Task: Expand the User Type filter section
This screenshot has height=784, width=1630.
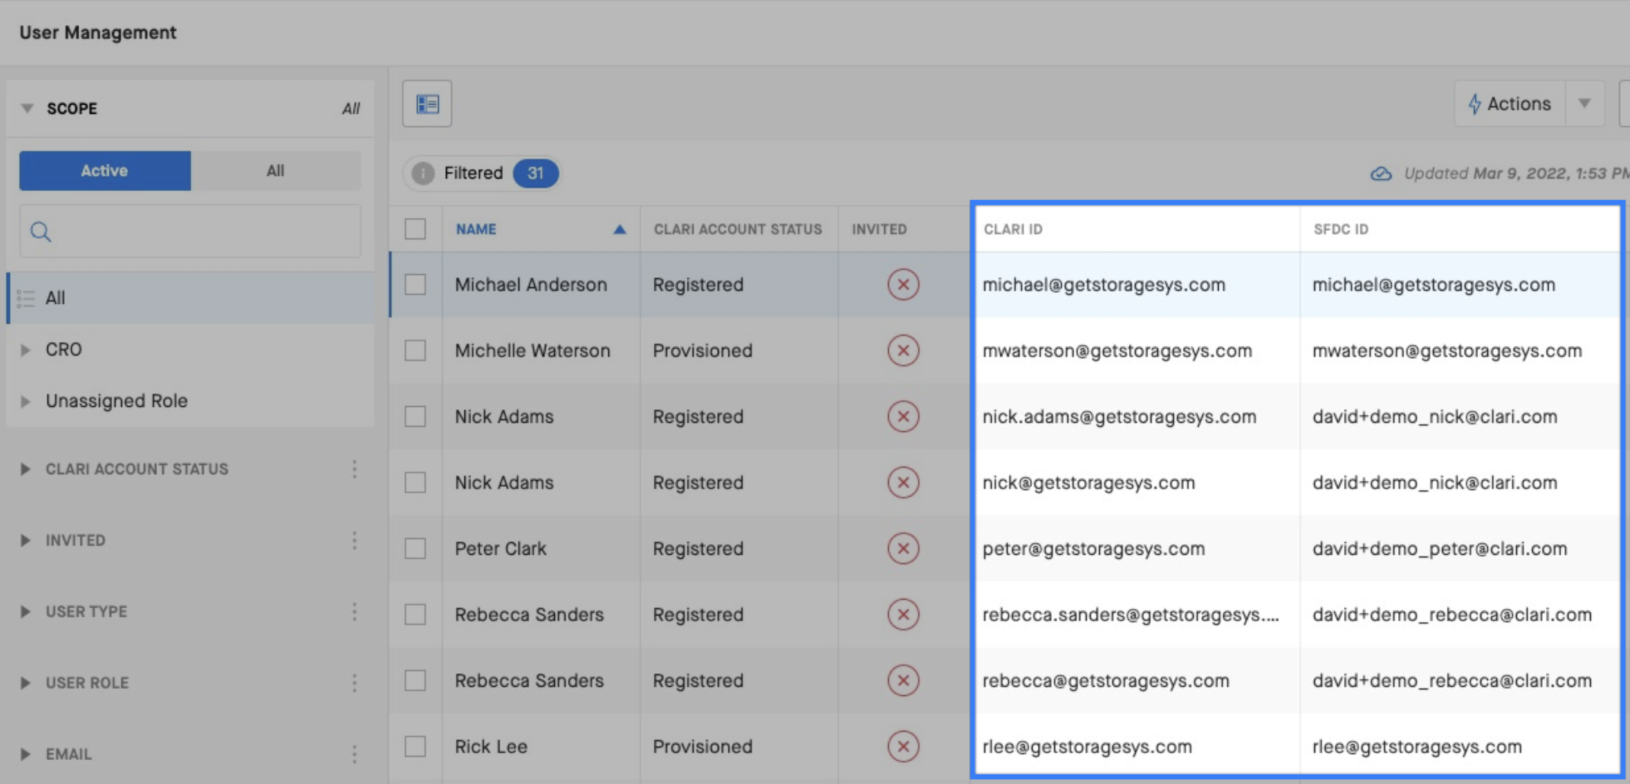Action: [25, 612]
